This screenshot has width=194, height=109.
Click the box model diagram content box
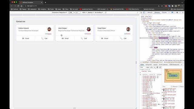173,75
